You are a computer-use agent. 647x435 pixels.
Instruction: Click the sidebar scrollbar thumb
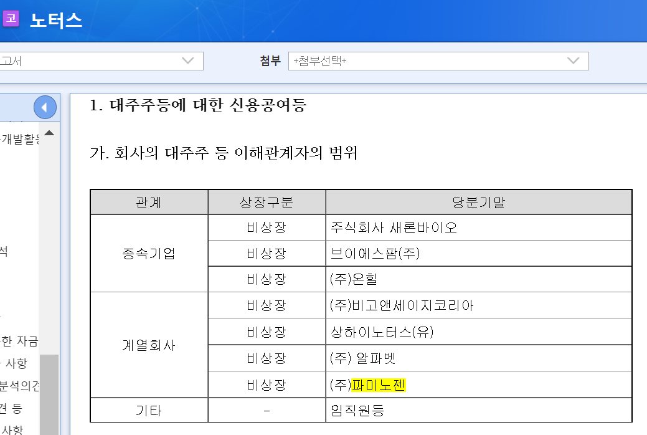[49, 394]
